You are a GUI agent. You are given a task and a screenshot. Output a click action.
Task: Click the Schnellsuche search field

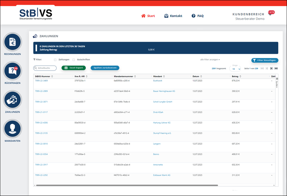(x=45, y=68)
